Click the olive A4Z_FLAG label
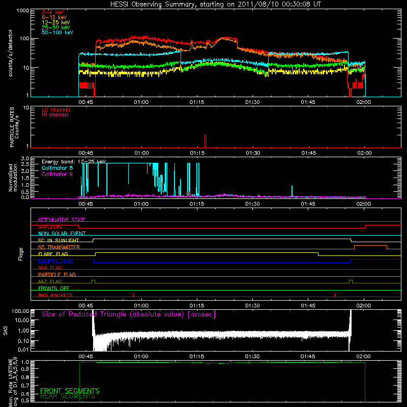The image size is (407, 407). click(50, 281)
